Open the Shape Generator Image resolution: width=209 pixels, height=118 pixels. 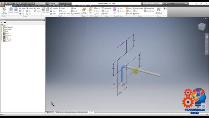(84, 11)
